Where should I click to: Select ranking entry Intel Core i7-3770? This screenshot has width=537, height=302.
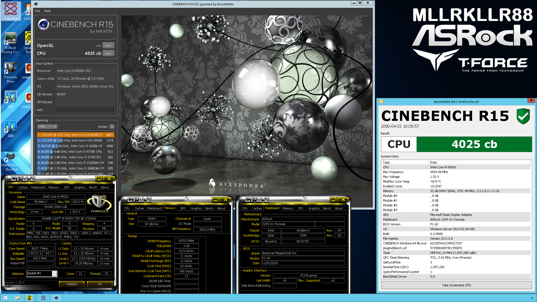pos(76,157)
